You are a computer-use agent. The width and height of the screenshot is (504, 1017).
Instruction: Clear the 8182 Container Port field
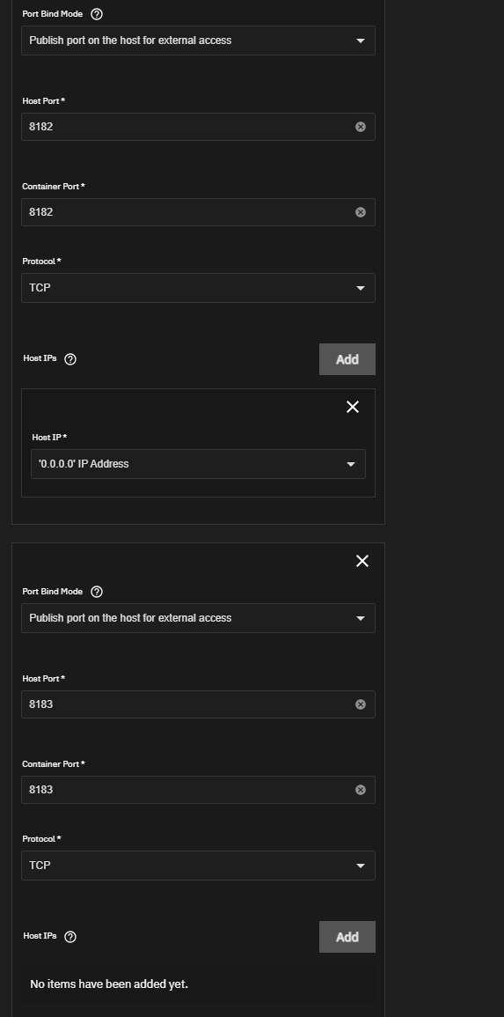[361, 212]
